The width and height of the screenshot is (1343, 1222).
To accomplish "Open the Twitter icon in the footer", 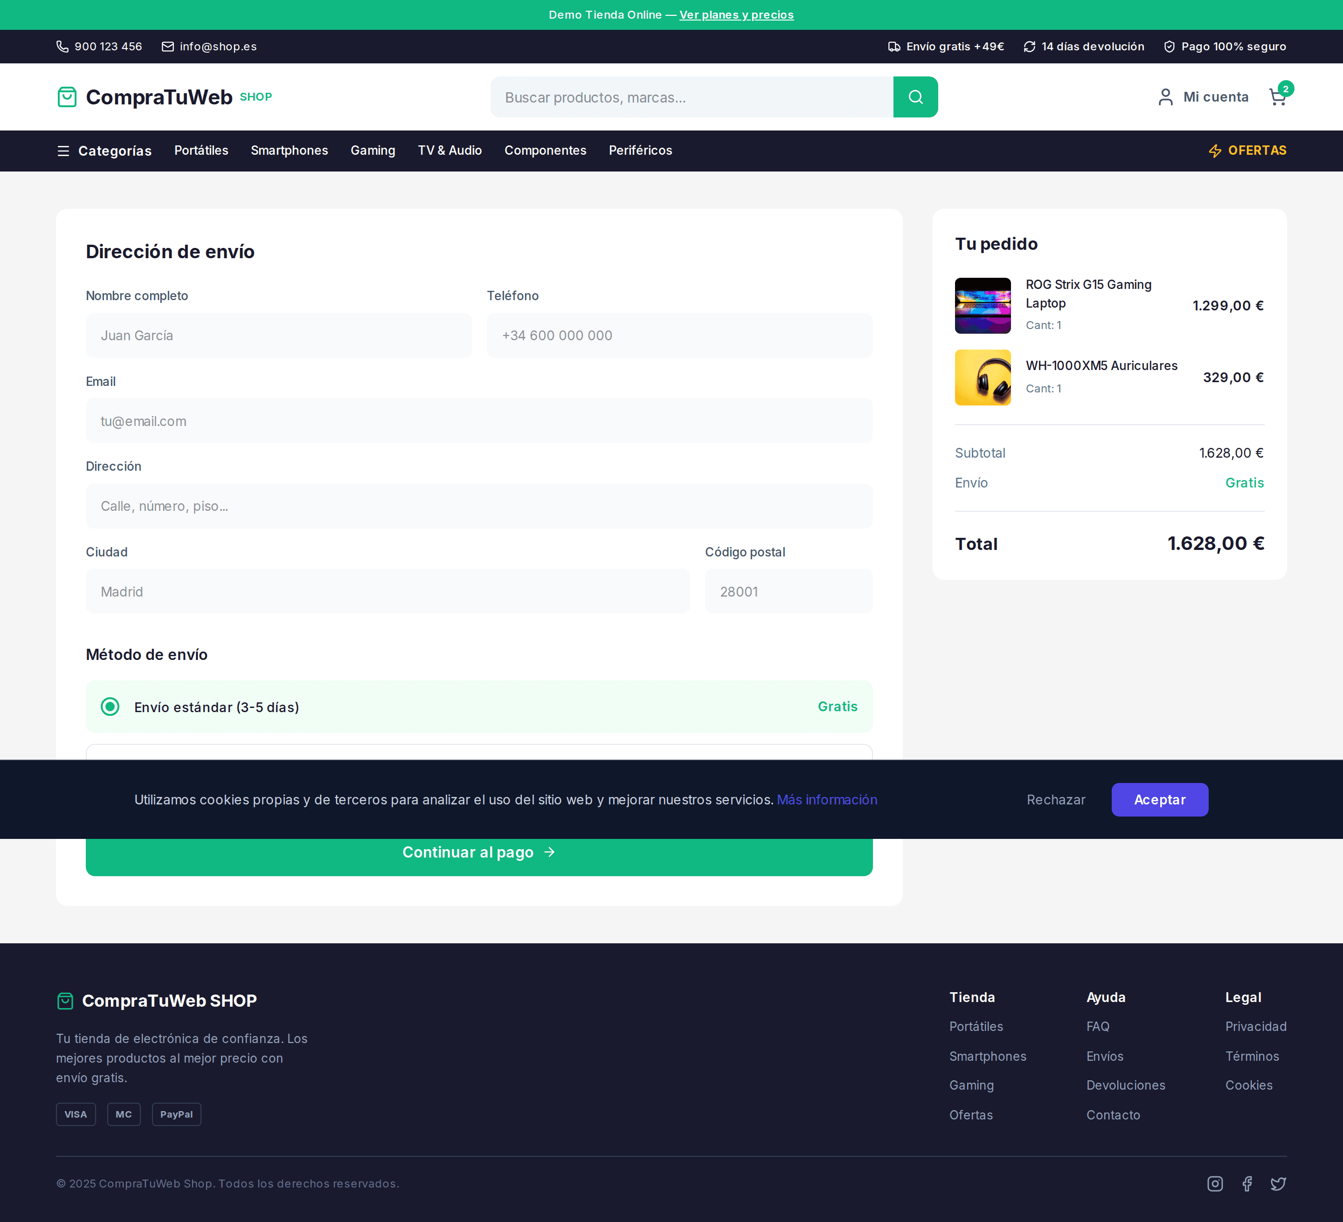I will pyautogui.click(x=1278, y=1184).
